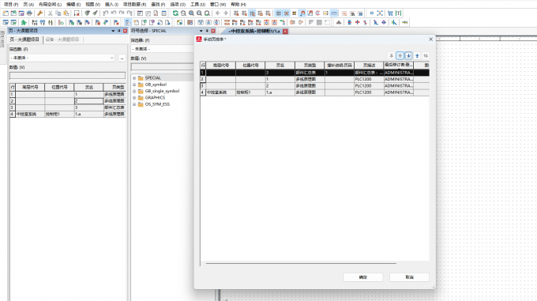Click the printer icon in the top toolbar
Image resolution: width=537 pixels, height=301 pixels.
(x=29, y=13)
